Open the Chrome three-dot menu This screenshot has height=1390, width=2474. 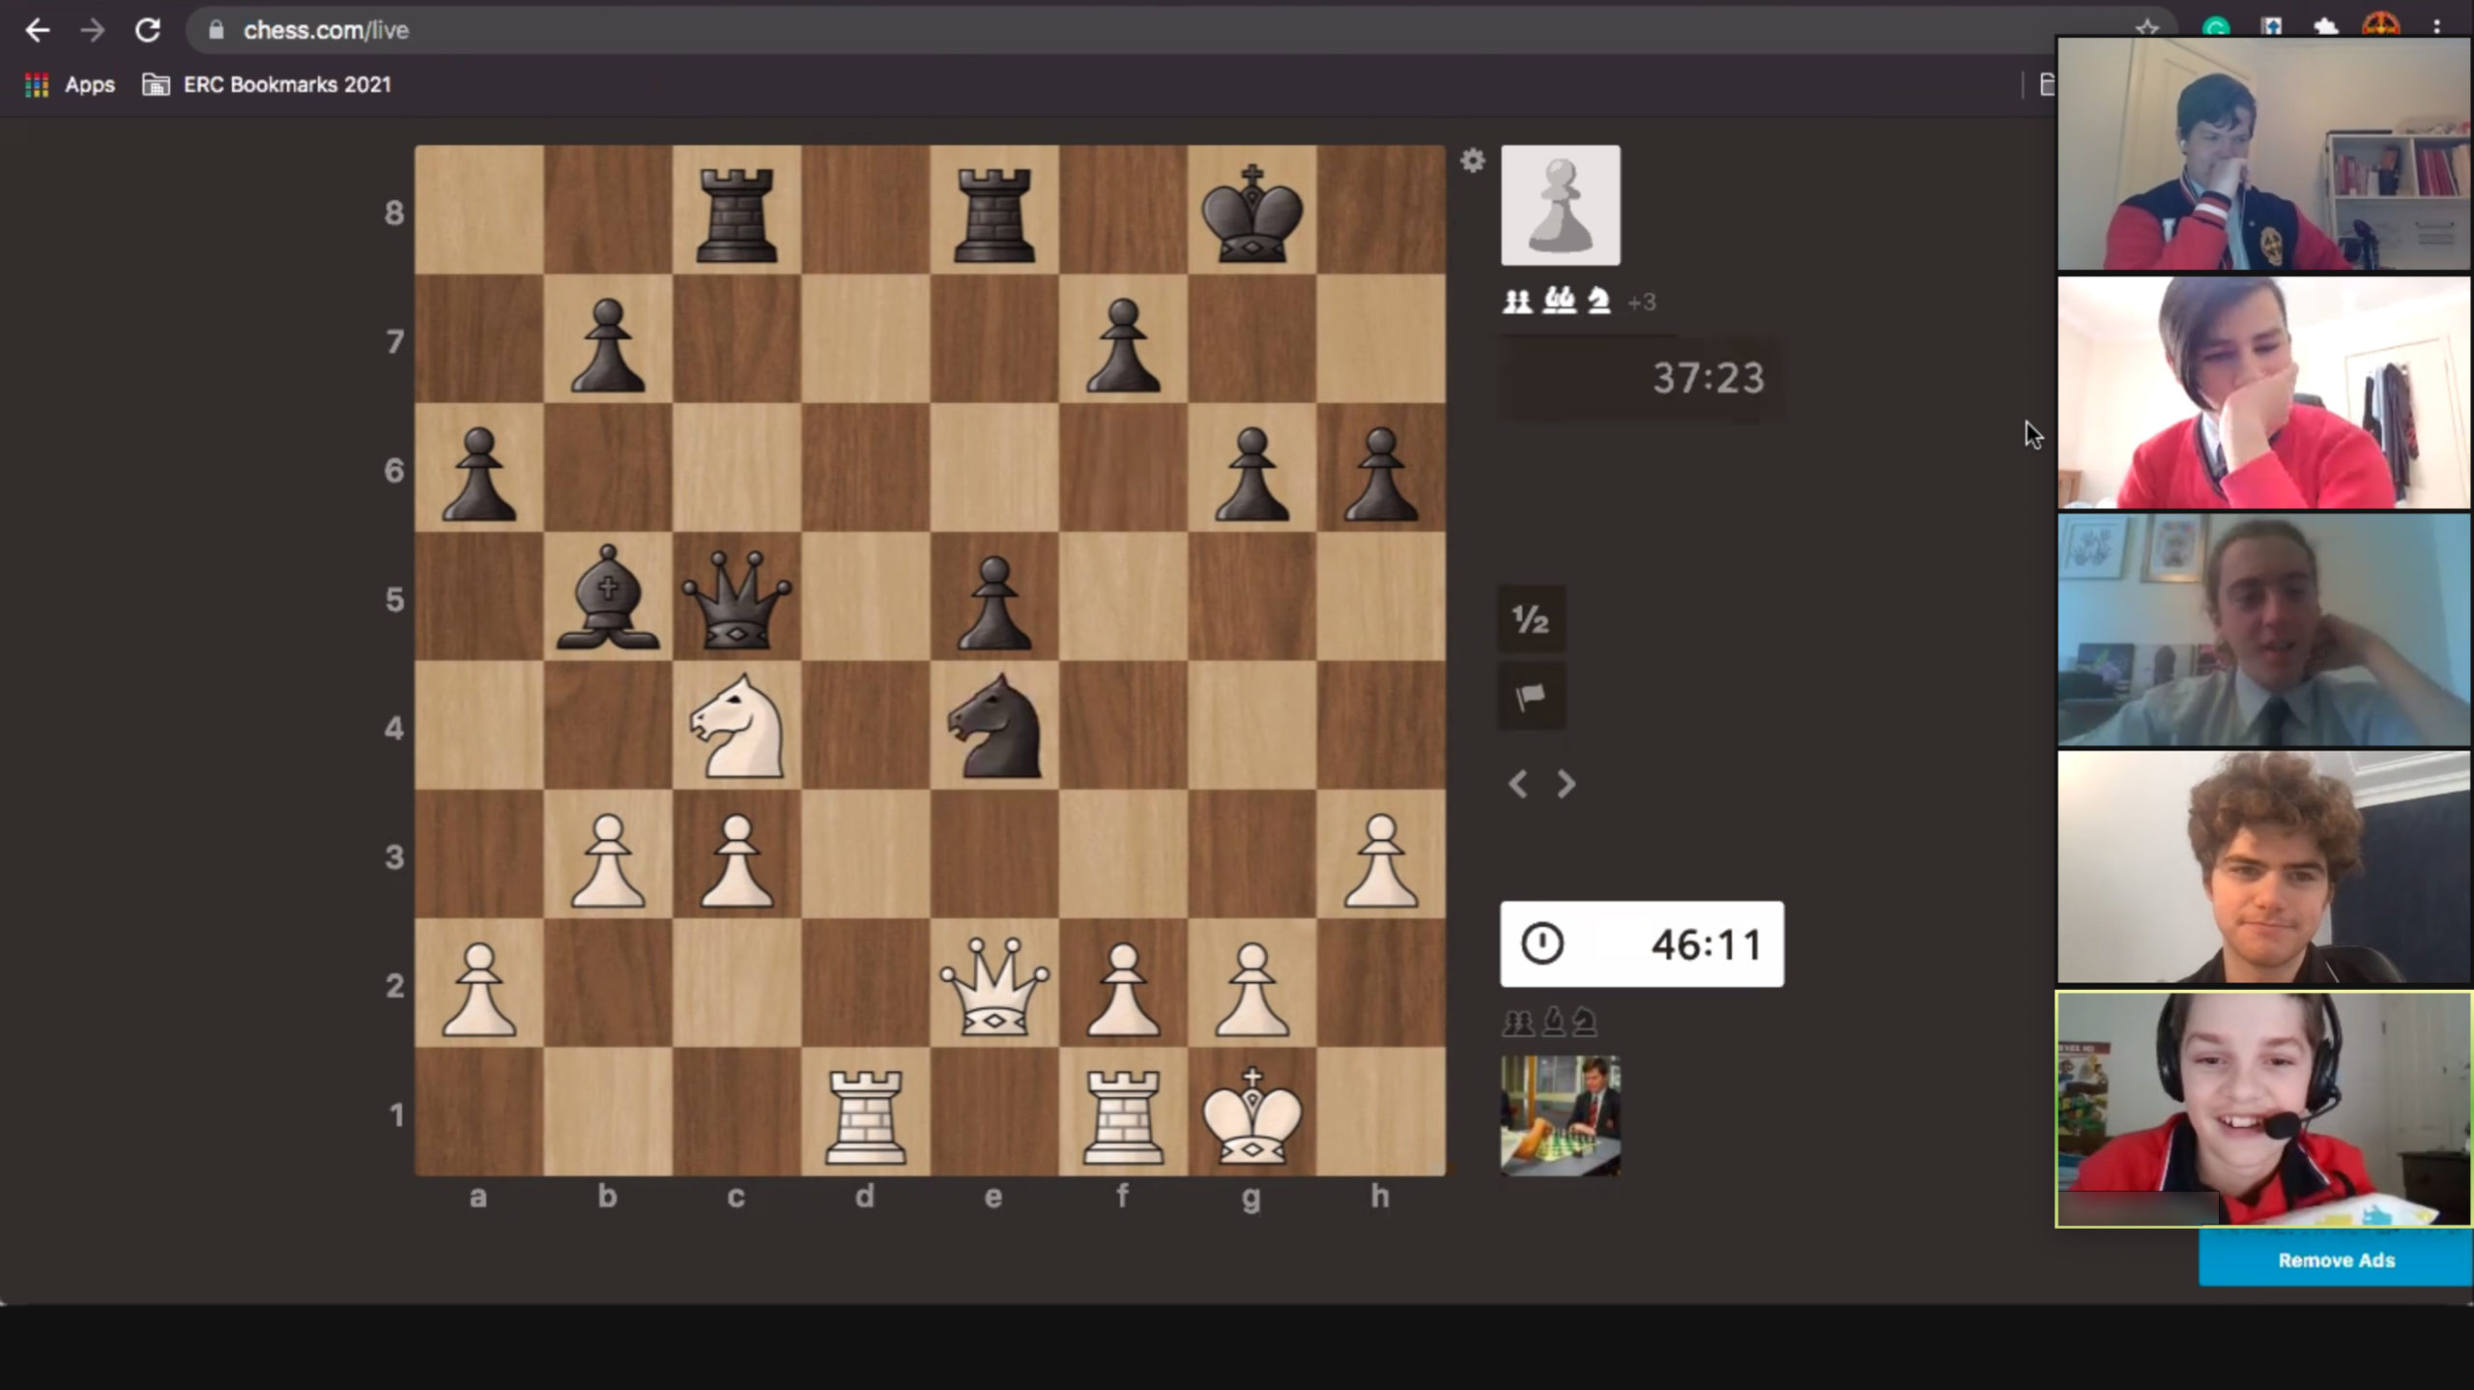(x=2436, y=27)
